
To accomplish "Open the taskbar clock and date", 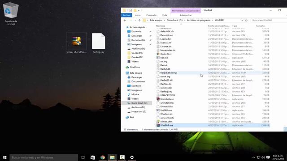I will 278,157.
